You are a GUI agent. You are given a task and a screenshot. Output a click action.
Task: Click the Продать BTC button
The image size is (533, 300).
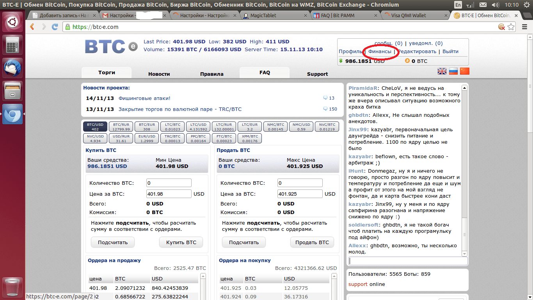click(312, 242)
